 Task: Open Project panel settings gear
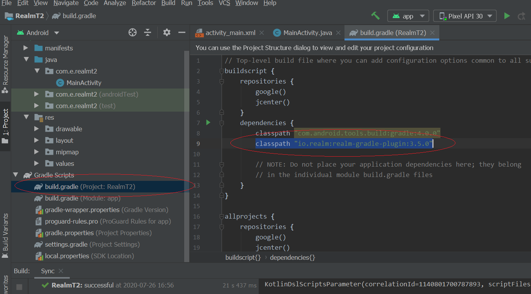pyautogui.click(x=166, y=33)
